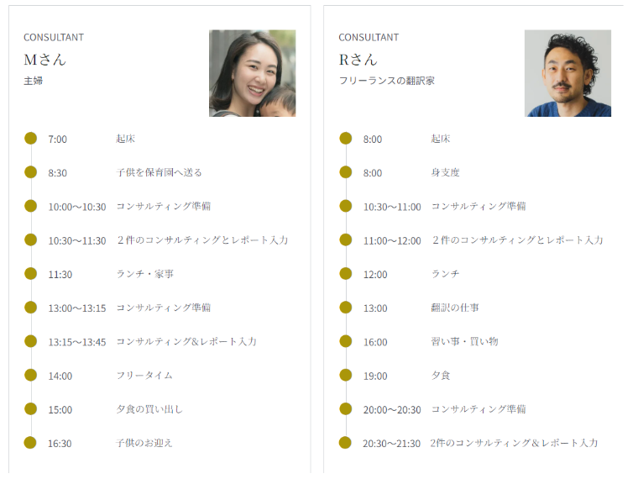Screen dimensions: 638x479
Task: Select the 11:30 ランチ・家事 timeline dot
Action: tap(31, 274)
